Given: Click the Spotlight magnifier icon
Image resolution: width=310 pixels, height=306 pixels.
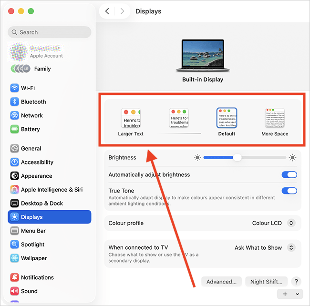Looking at the screenshot, I should coord(14,245).
